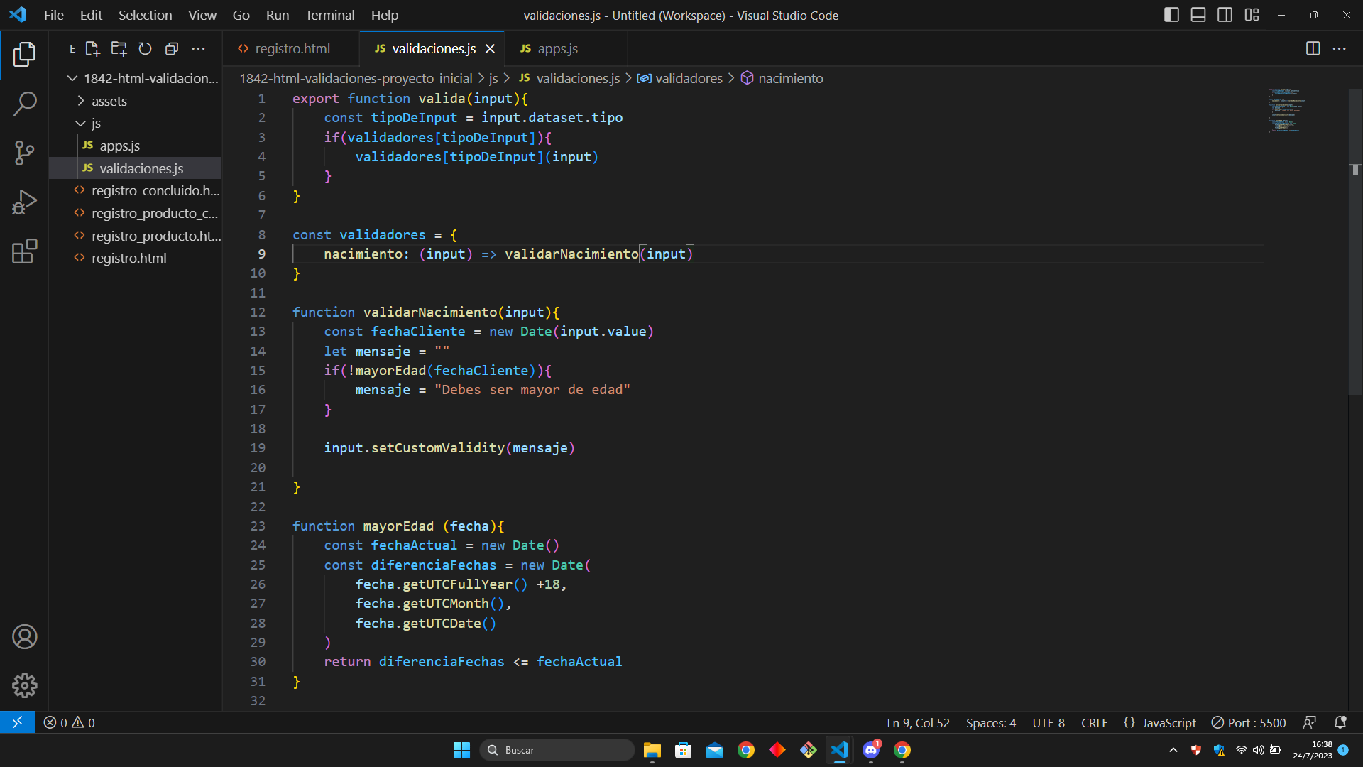Open apps.js in the file tree

click(x=136, y=146)
